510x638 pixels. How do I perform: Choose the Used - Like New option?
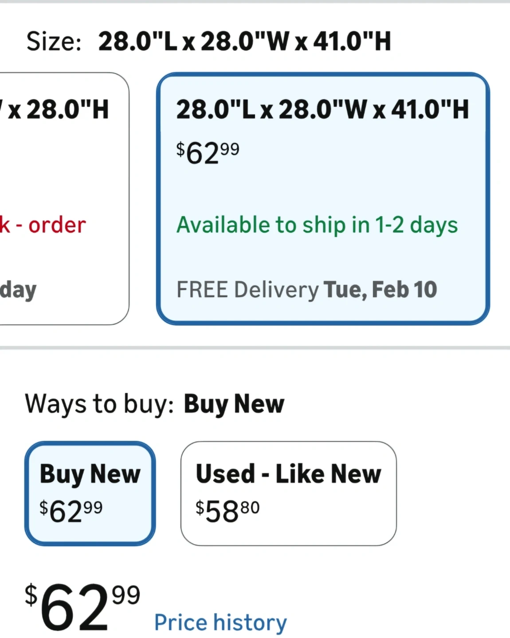click(x=288, y=493)
